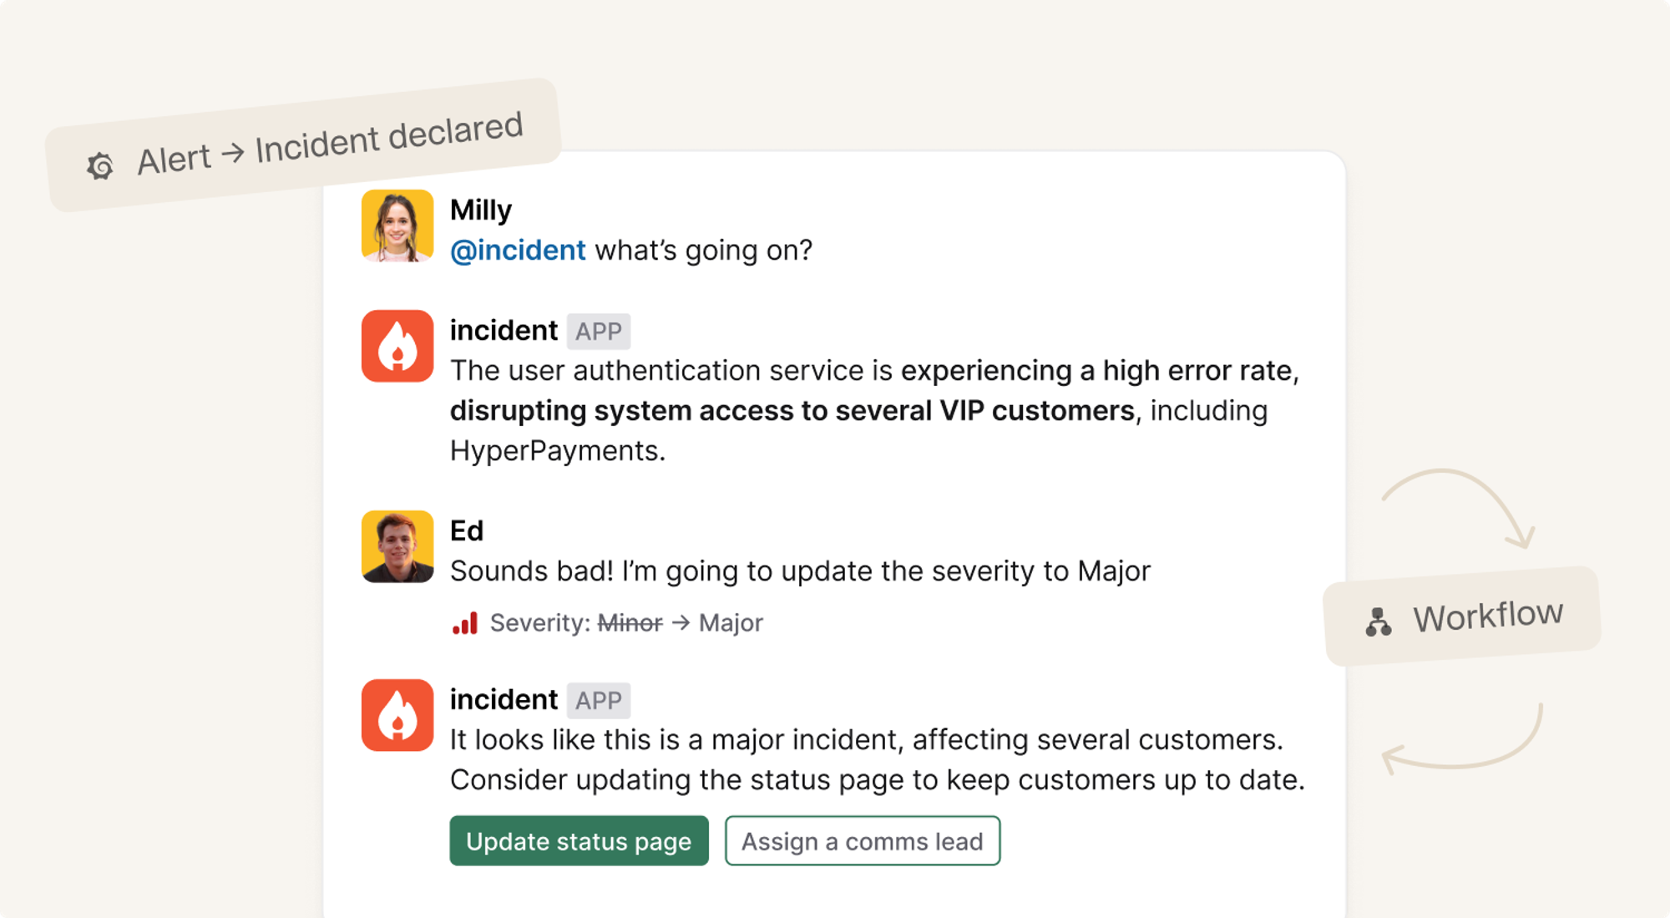Click the second incident flame app icon
The width and height of the screenshot is (1670, 918).
(397, 715)
